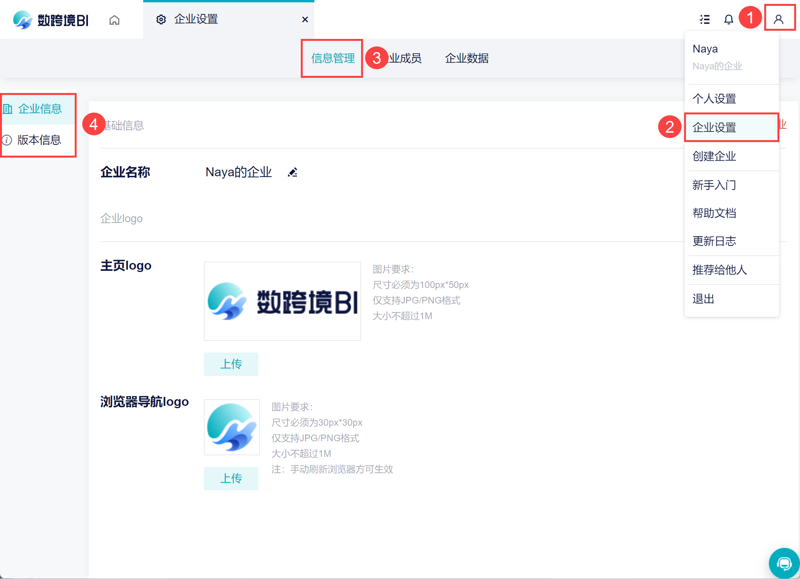800x579 pixels.
Task: Open the task list icon
Action: tap(704, 19)
